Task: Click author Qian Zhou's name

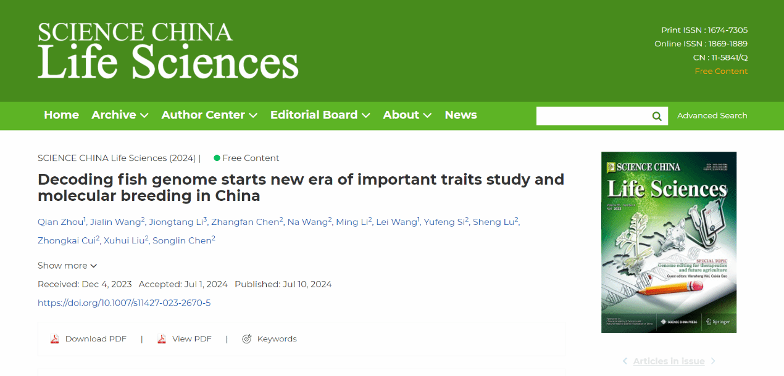Action: pyautogui.click(x=60, y=223)
